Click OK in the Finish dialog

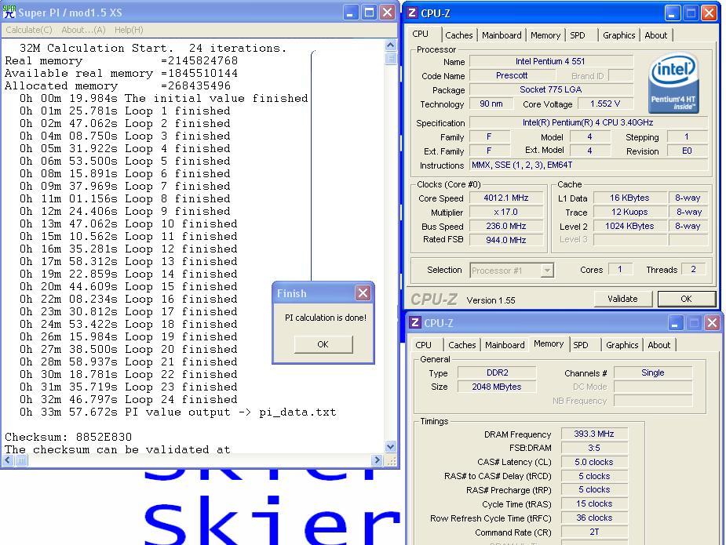[323, 344]
